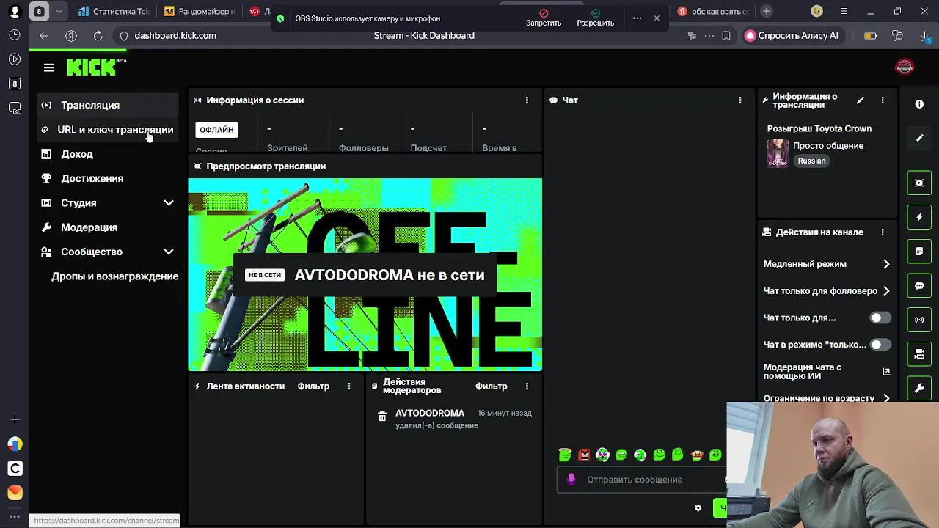The height and width of the screenshot is (528, 939).
Task: Open «Действия модераторов» options menu
Action: (527, 386)
